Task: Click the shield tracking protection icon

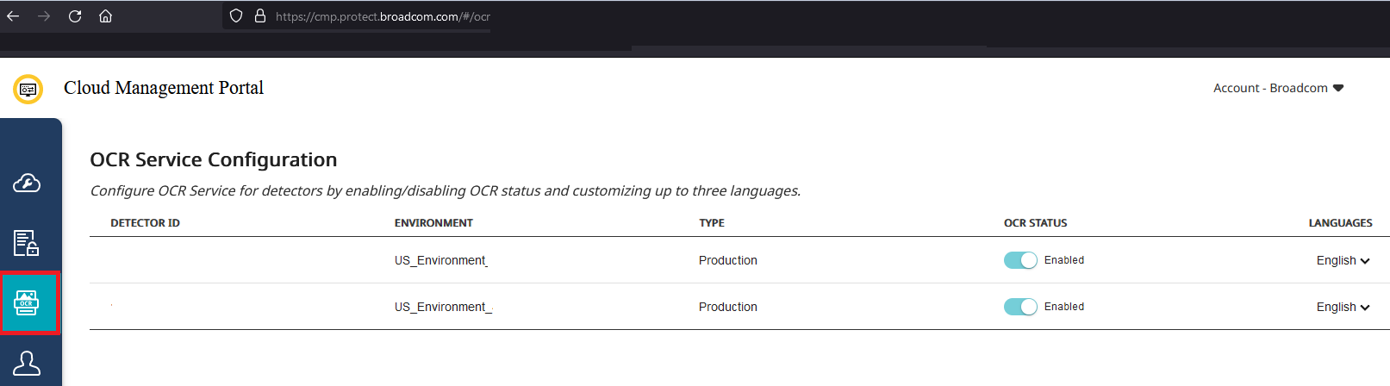Action: point(236,16)
